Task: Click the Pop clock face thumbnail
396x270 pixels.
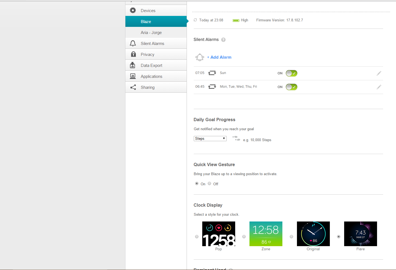Action: pos(219,234)
